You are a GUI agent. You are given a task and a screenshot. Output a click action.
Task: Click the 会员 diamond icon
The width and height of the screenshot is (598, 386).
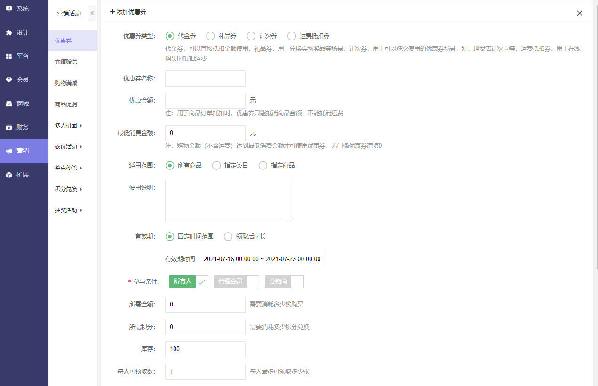8,80
